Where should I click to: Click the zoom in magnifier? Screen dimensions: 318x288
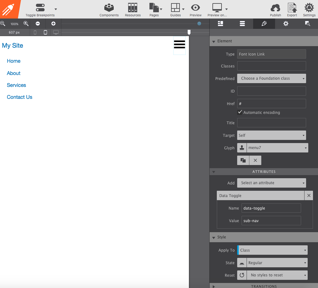pyautogui.click(x=26, y=24)
